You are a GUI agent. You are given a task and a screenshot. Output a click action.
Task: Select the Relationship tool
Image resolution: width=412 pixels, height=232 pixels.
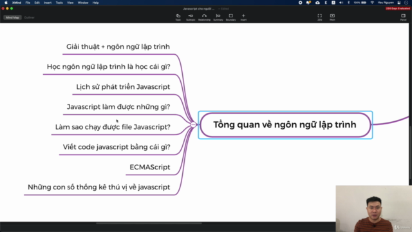pyautogui.click(x=204, y=17)
